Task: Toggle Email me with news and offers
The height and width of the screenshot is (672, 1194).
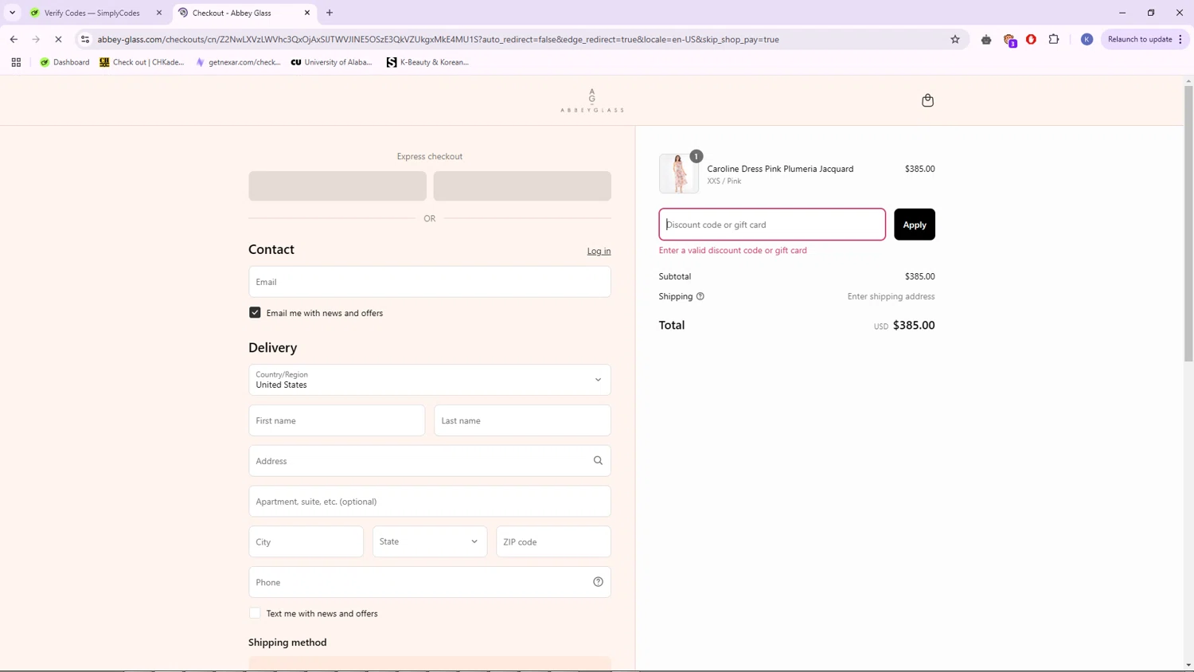Action: pyautogui.click(x=255, y=313)
